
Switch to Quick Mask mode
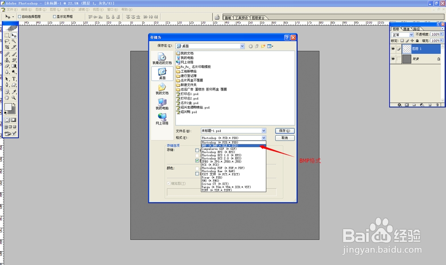pyautogui.click(x=13, y=120)
